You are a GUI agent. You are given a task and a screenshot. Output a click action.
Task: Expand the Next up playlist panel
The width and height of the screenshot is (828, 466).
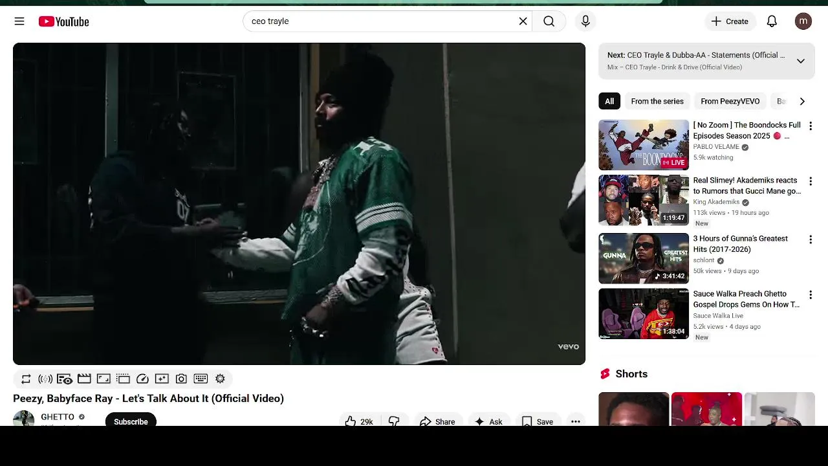click(801, 61)
